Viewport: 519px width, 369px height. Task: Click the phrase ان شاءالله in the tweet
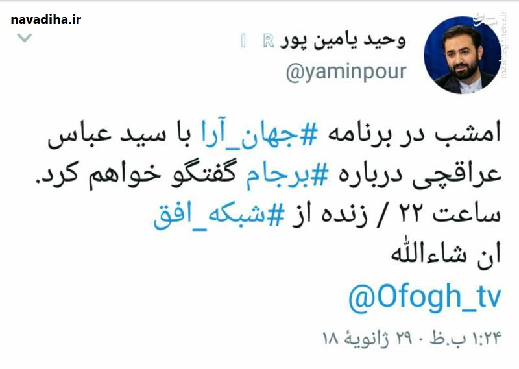(x=446, y=254)
